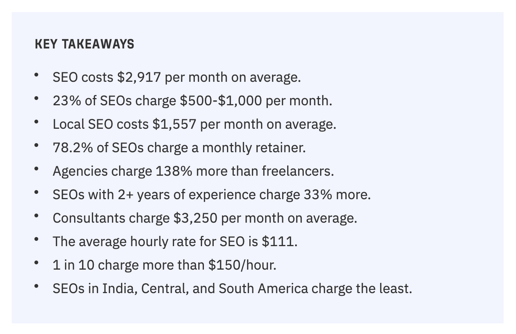Screen dimensions: 516x334
Task: Click the 78.2% monthly retainer statistic
Action: (73, 148)
